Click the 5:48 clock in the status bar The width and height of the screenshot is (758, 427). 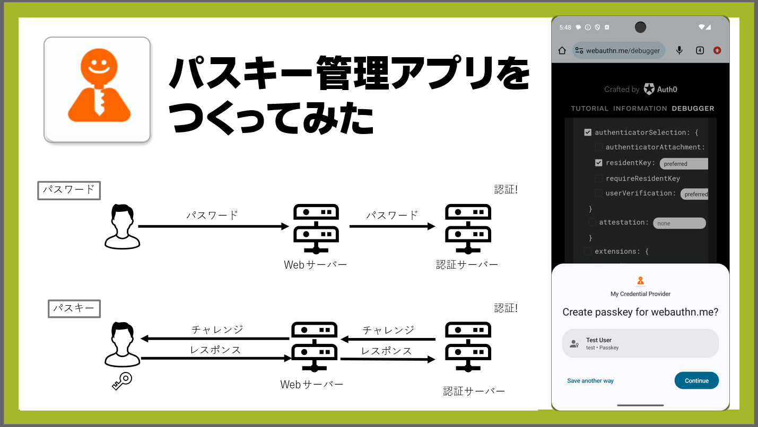point(565,27)
